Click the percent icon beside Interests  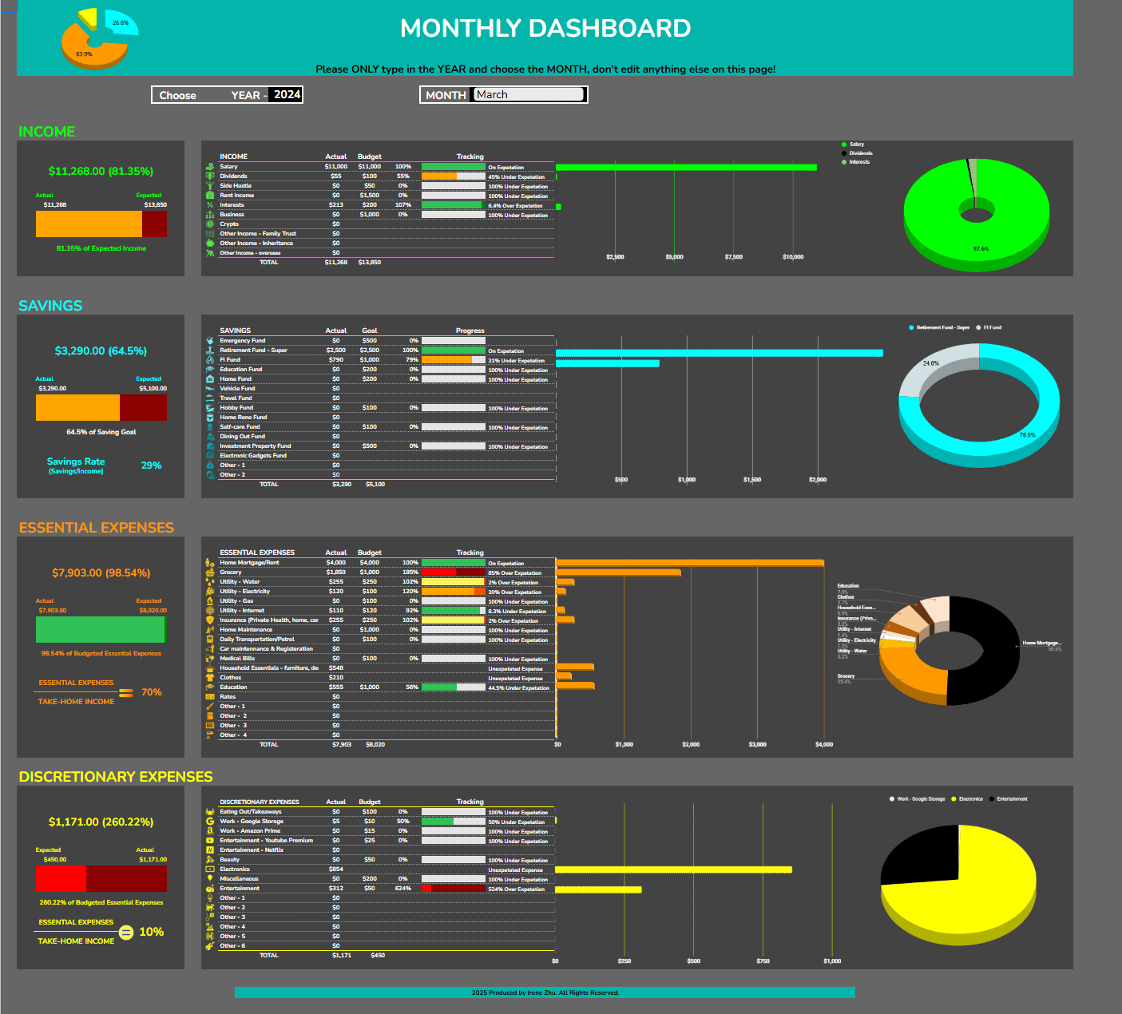click(x=210, y=205)
